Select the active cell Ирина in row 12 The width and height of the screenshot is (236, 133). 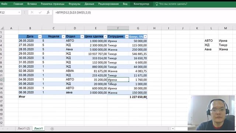coord(118,80)
